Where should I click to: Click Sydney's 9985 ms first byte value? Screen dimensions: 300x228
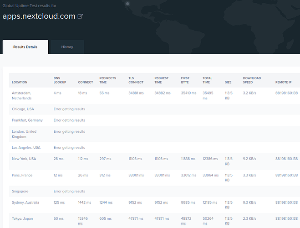[188, 202]
